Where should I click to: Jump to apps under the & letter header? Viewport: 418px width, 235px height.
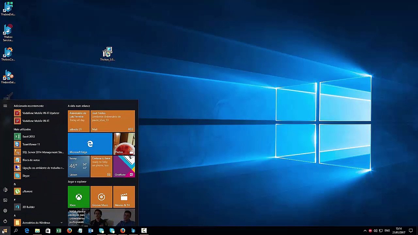coord(15,184)
